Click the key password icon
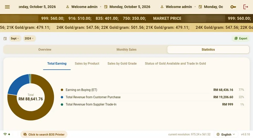The width and height of the screenshot is (253, 138). coord(233,7)
